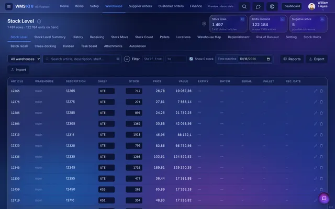Switch to the Stock Count tab
The height and width of the screenshot is (209, 335).
point(144,37)
